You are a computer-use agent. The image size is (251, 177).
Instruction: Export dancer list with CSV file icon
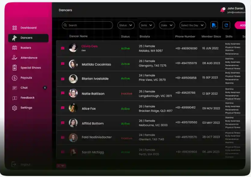coord(214,25)
